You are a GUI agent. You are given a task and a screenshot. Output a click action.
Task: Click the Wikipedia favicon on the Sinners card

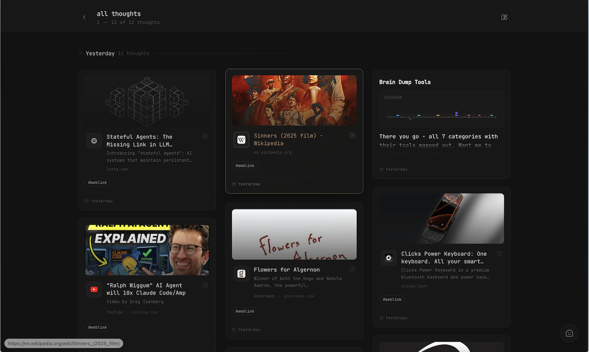click(x=241, y=139)
